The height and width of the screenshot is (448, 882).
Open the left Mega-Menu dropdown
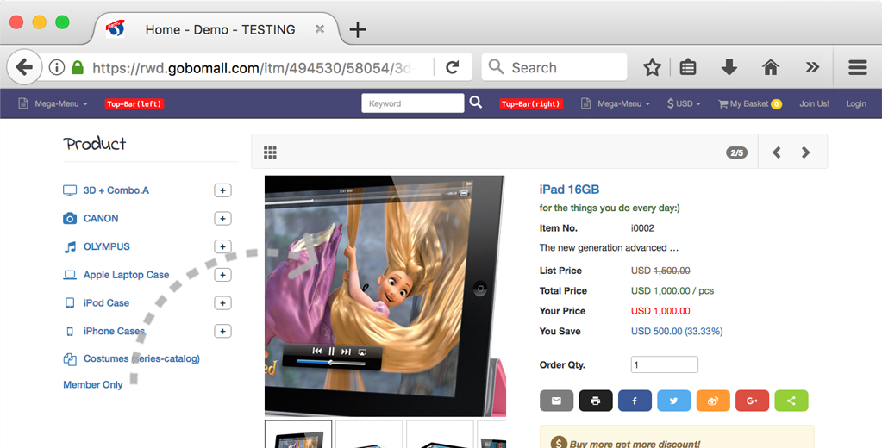(53, 103)
